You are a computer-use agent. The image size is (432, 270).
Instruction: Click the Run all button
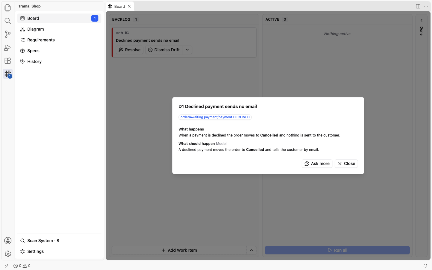(x=337, y=250)
